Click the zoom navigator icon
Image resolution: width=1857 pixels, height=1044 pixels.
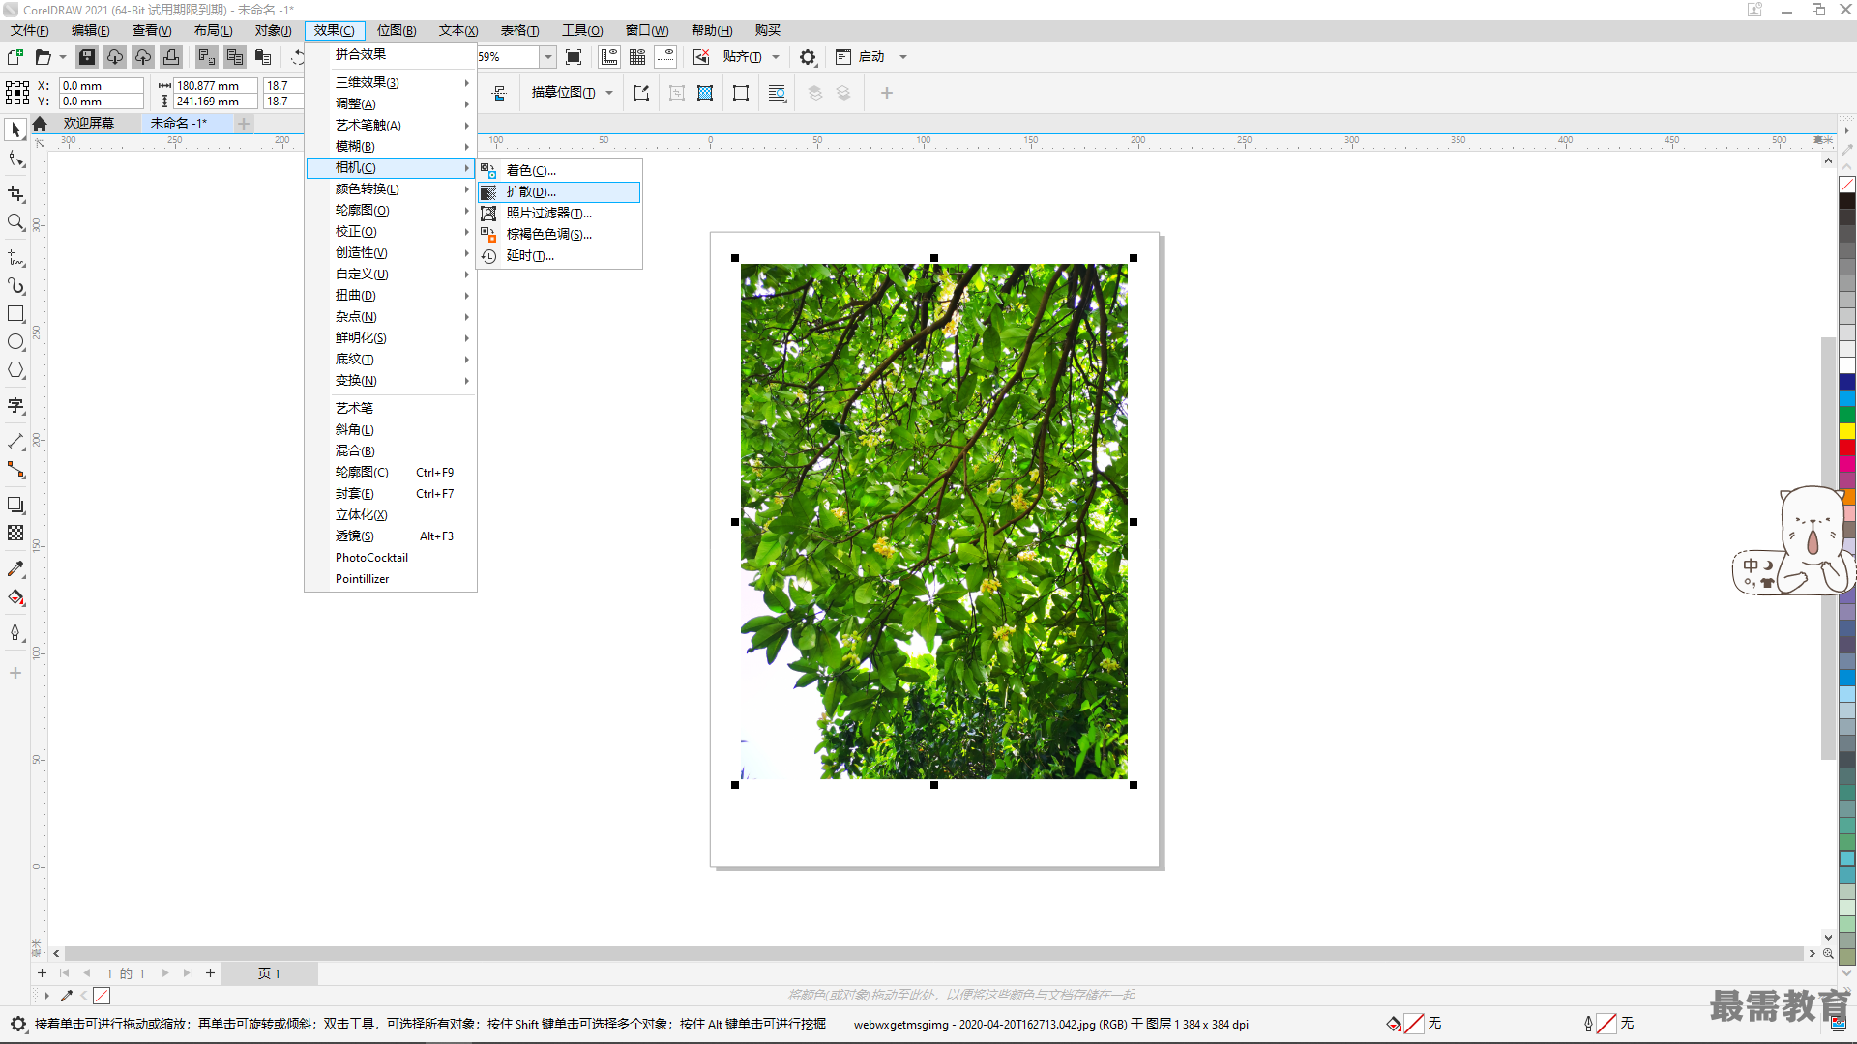(1828, 953)
